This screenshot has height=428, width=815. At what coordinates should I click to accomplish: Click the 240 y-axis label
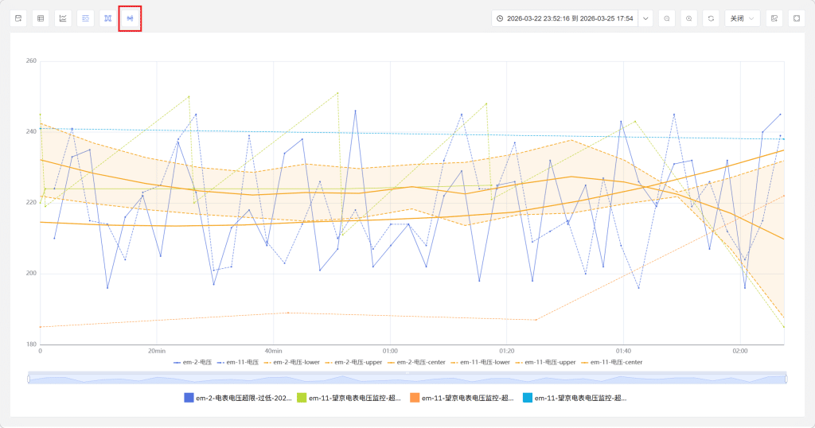[x=31, y=131]
